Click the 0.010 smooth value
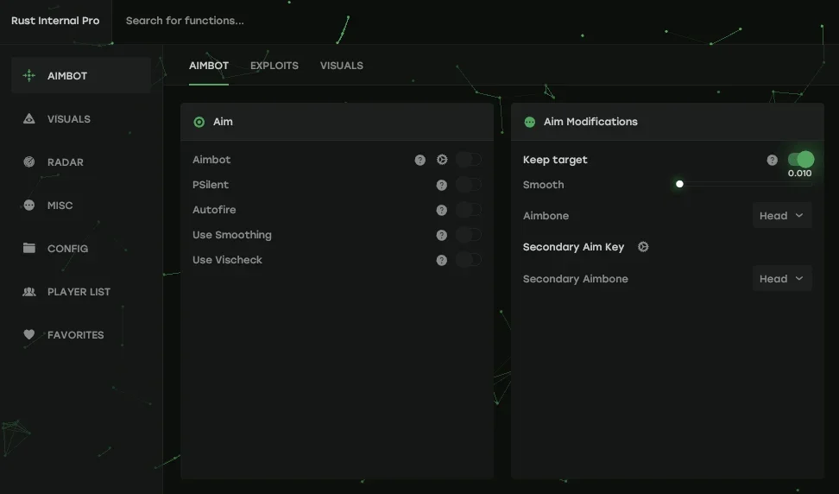 point(799,174)
